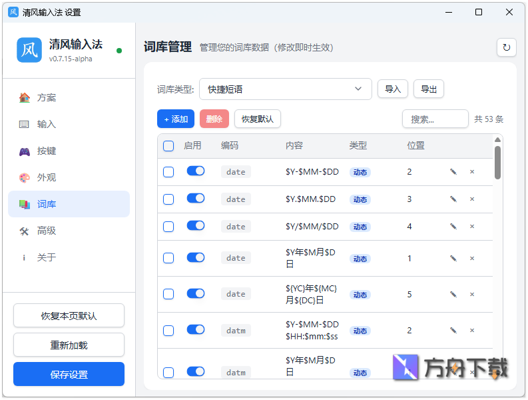The image size is (528, 400).
Task: Check the box for the $Y-$MM-$DD row
Action: [x=168, y=172]
